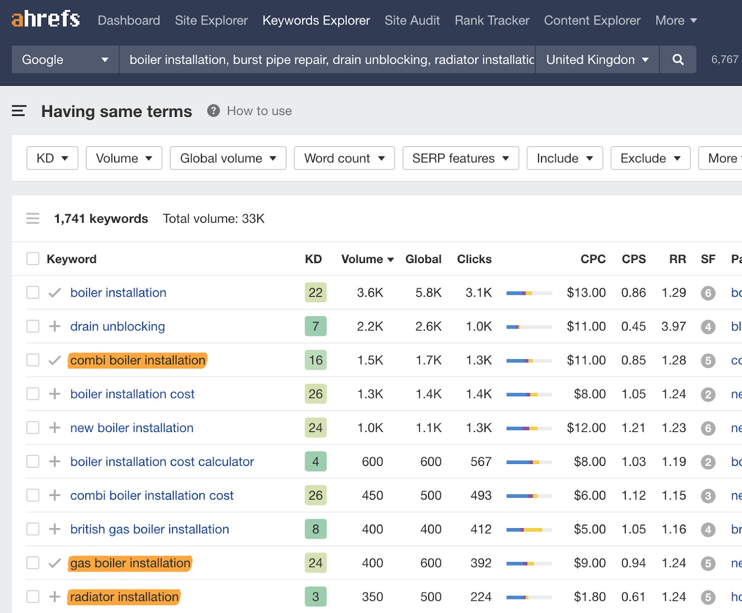
Task: Switch to Site Audit
Action: pyautogui.click(x=412, y=20)
